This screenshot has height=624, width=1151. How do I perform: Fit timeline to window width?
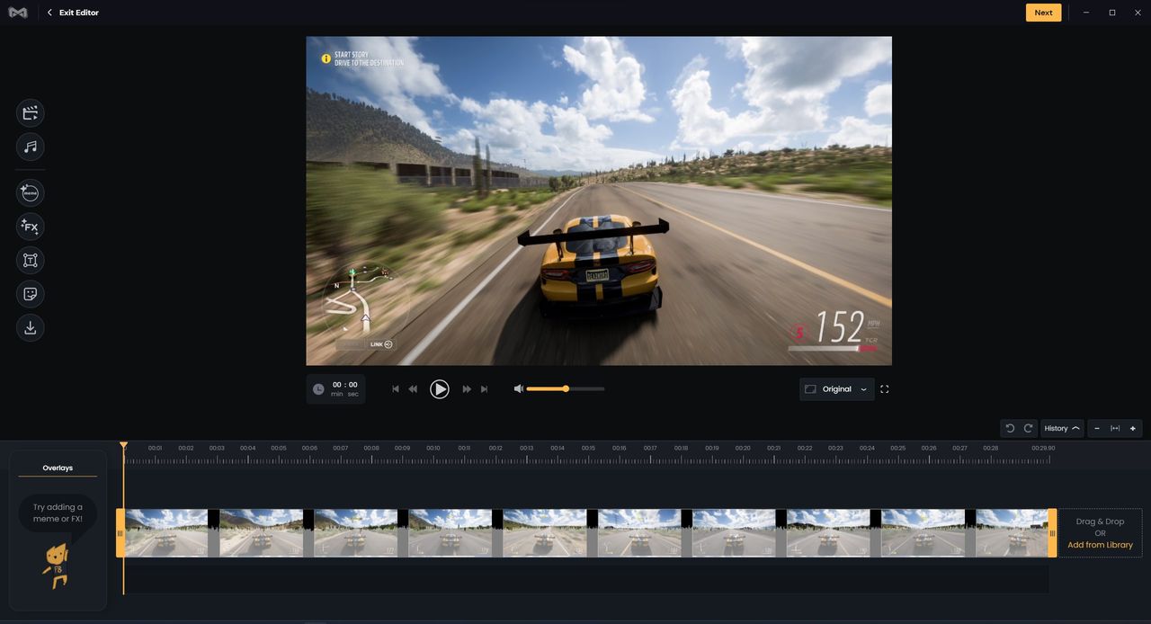(x=1115, y=428)
